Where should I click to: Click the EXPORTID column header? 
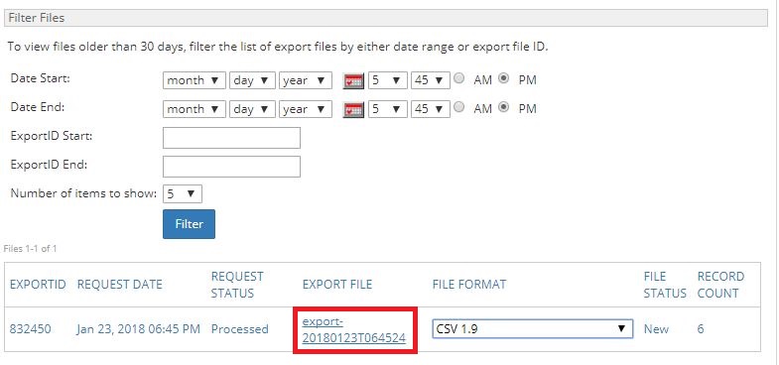38,285
